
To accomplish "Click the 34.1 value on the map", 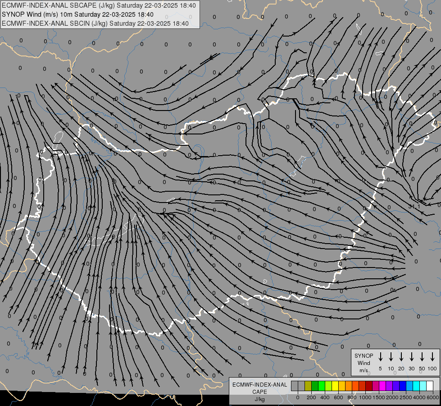I will [414, 207].
